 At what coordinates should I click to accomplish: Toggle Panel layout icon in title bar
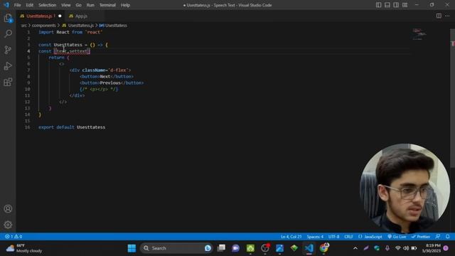[387, 5]
